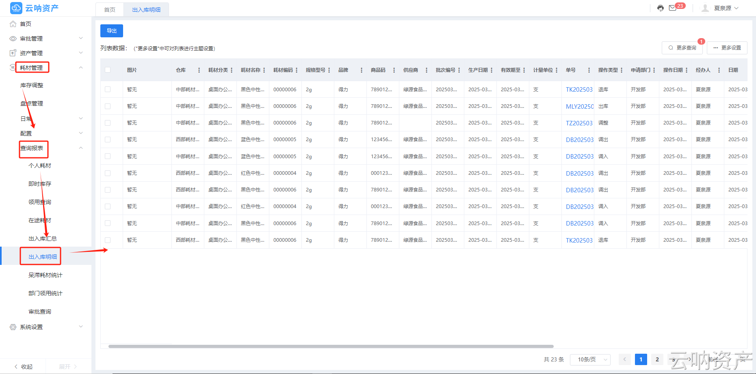
Task: Check the 红色中性 row marked 调入
Action: point(108,206)
